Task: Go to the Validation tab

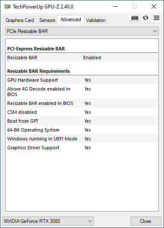Action: [96, 20]
